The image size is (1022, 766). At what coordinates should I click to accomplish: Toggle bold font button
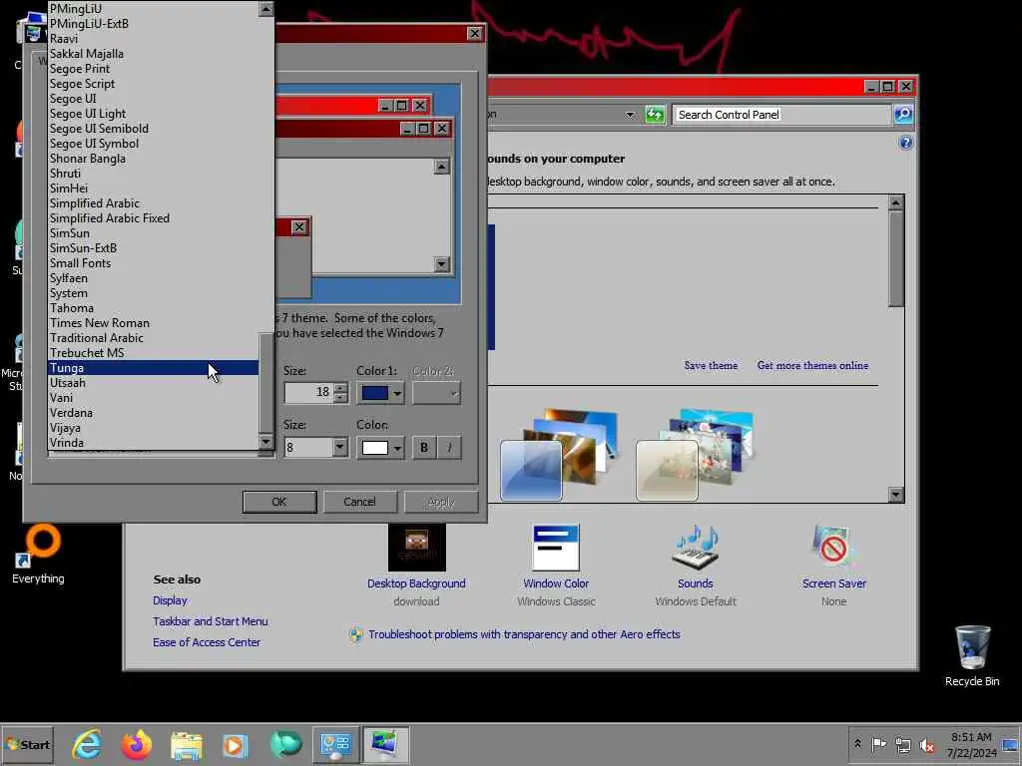click(424, 448)
